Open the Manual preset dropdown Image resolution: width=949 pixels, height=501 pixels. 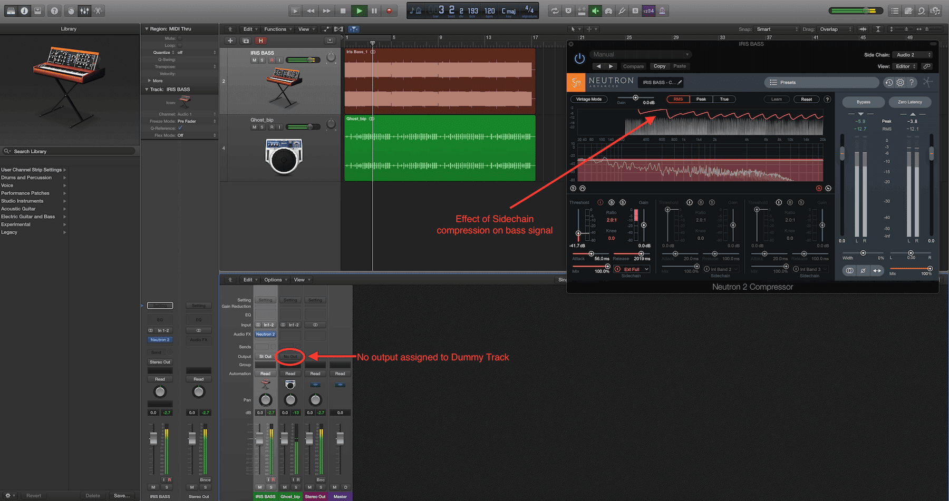pyautogui.click(x=640, y=54)
